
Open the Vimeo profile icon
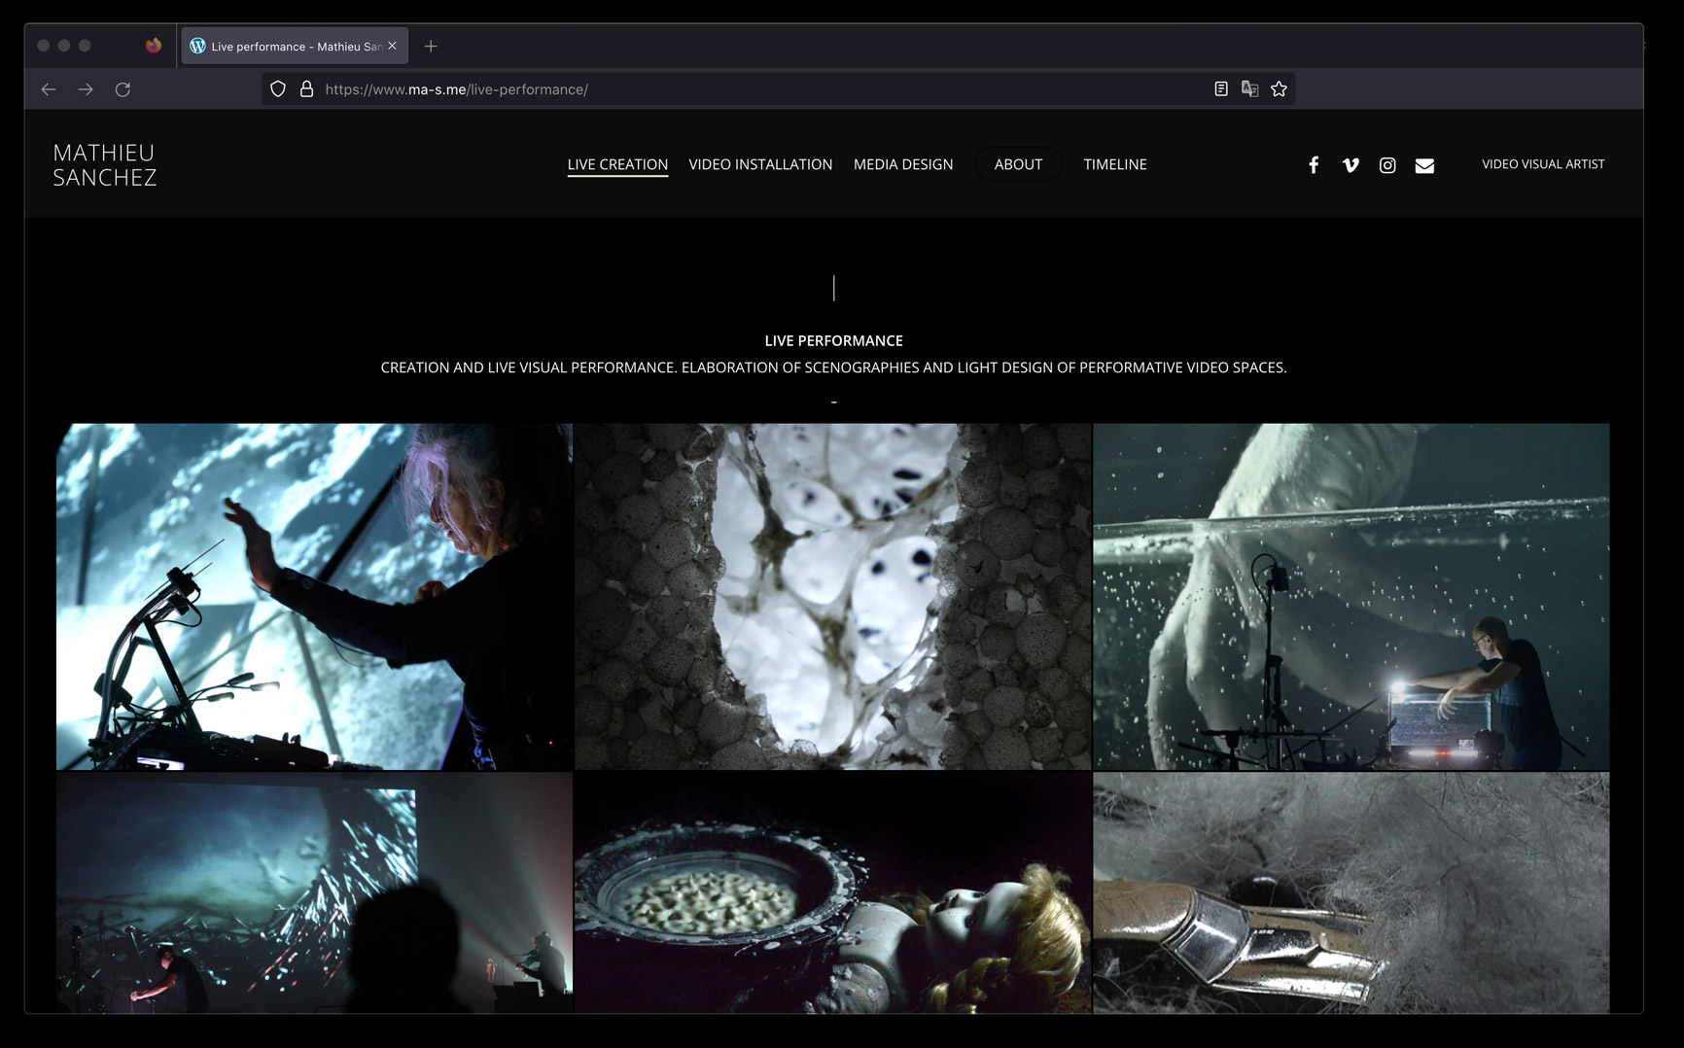1350,165
